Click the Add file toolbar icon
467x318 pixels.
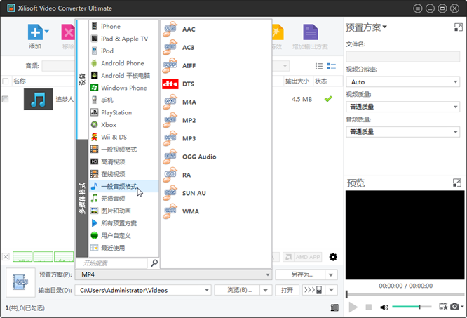(35, 32)
